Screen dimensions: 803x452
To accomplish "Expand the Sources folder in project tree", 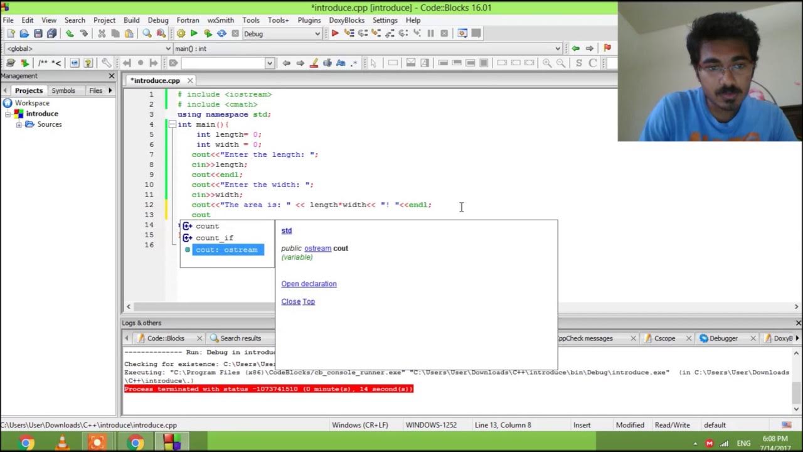I will coord(19,124).
